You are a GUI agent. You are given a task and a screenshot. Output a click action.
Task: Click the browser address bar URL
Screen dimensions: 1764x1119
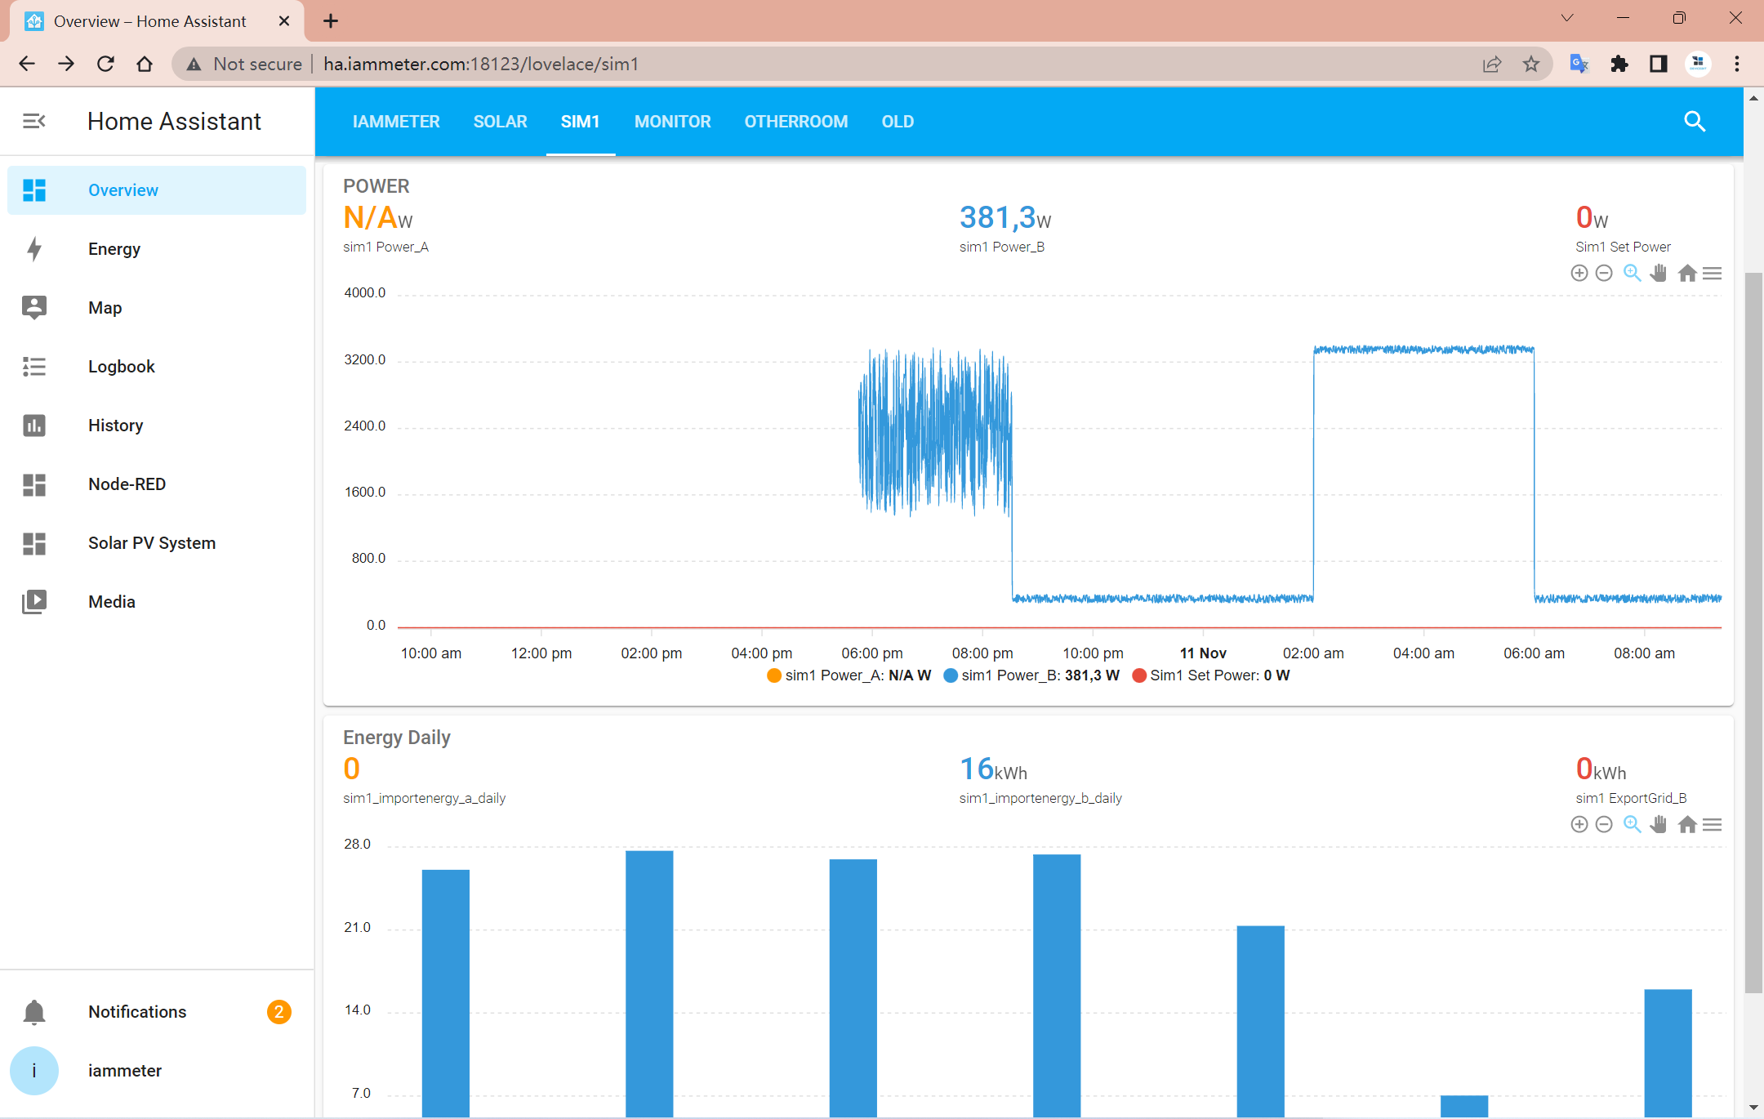[x=480, y=64]
